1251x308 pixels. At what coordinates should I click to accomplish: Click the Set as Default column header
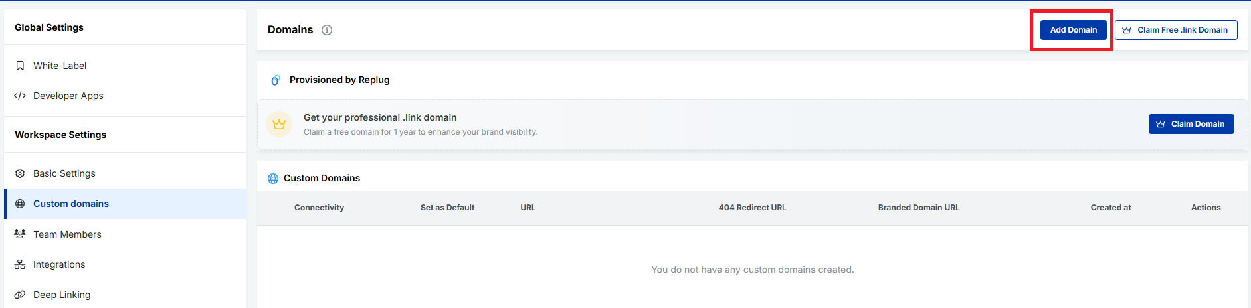tap(447, 208)
